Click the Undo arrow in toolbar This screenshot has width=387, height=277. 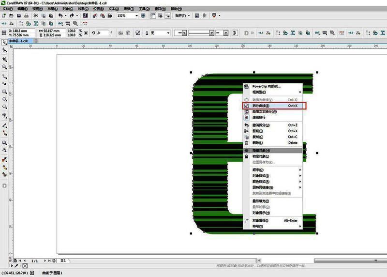tap(60, 15)
